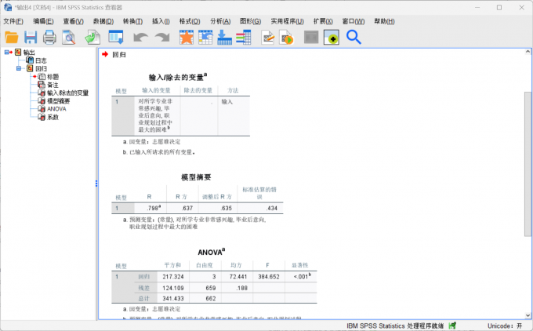Open the 窗口(W) menu

[354, 21]
